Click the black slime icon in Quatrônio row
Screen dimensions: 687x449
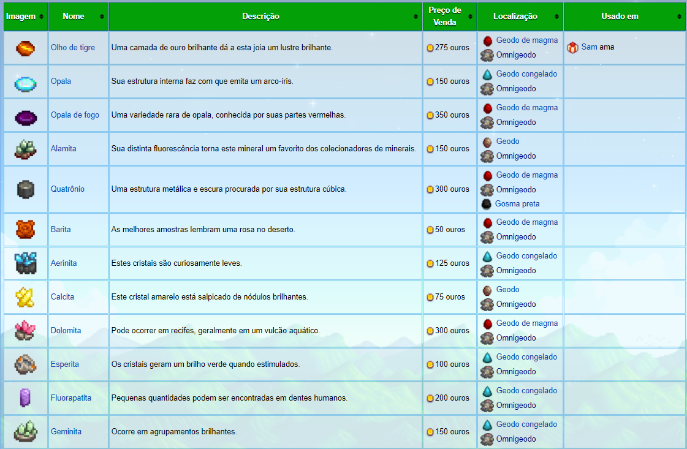pyautogui.click(x=487, y=204)
